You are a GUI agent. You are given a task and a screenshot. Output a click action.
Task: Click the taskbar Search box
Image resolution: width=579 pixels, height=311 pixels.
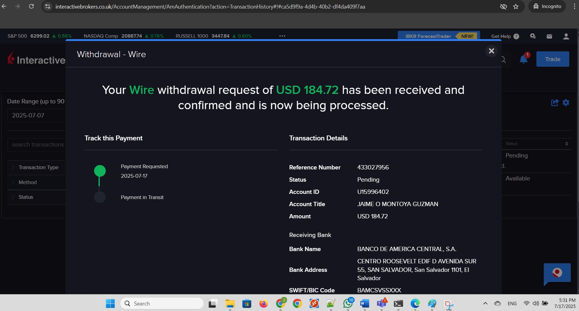click(162, 303)
